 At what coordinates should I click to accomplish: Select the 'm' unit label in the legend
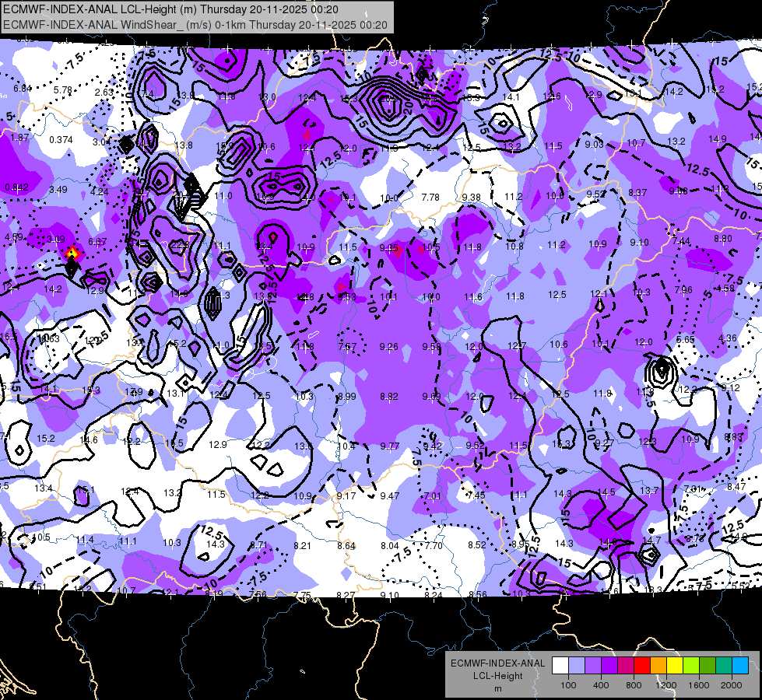pos(497,688)
